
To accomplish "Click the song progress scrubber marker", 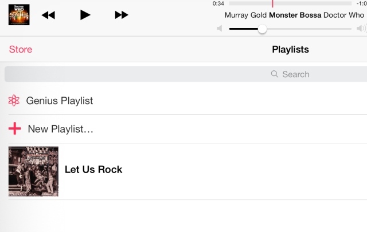I will coord(272,3).
